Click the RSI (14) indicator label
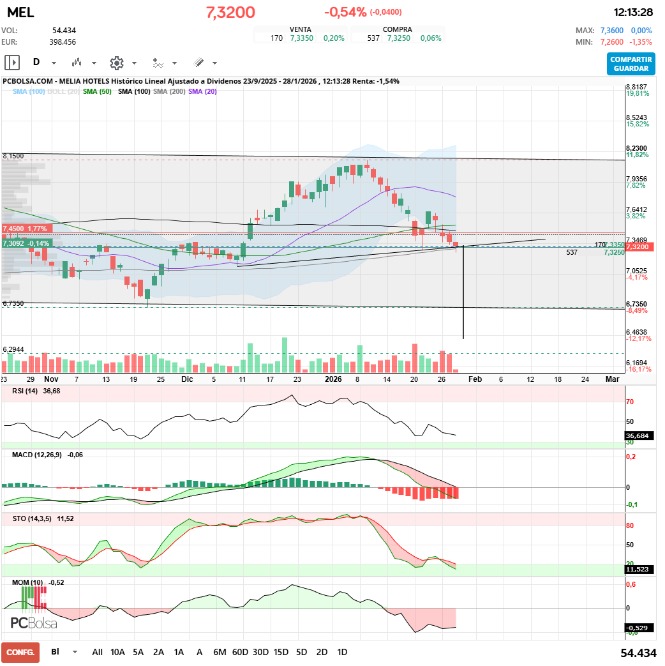Viewport: 665px width, 666px height. pos(25,391)
